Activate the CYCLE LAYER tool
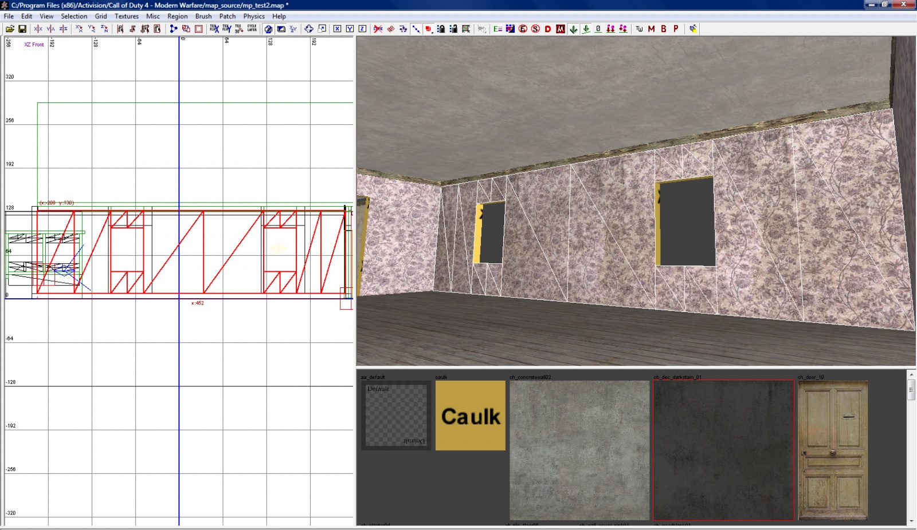Viewport: 917px width, 530px height. point(252,29)
